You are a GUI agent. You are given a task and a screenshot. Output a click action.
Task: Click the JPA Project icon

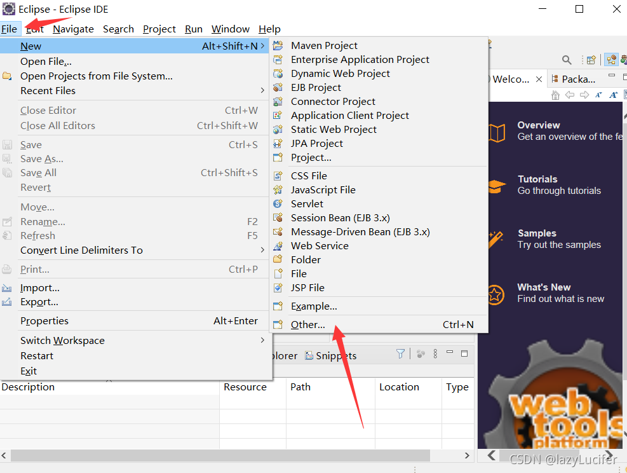pos(278,144)
